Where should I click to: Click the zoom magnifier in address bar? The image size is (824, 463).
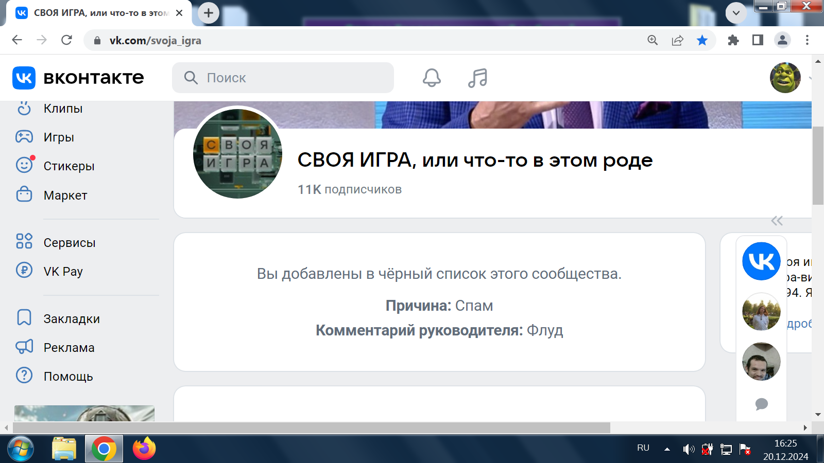(653, 40)
